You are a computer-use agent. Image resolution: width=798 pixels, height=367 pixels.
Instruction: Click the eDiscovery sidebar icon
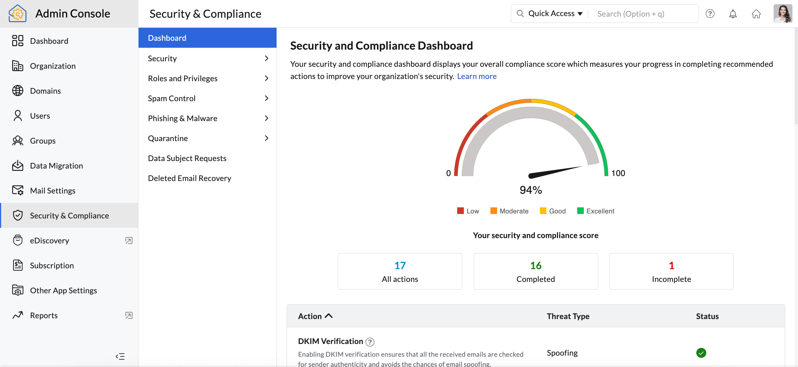tap(18, 240)
